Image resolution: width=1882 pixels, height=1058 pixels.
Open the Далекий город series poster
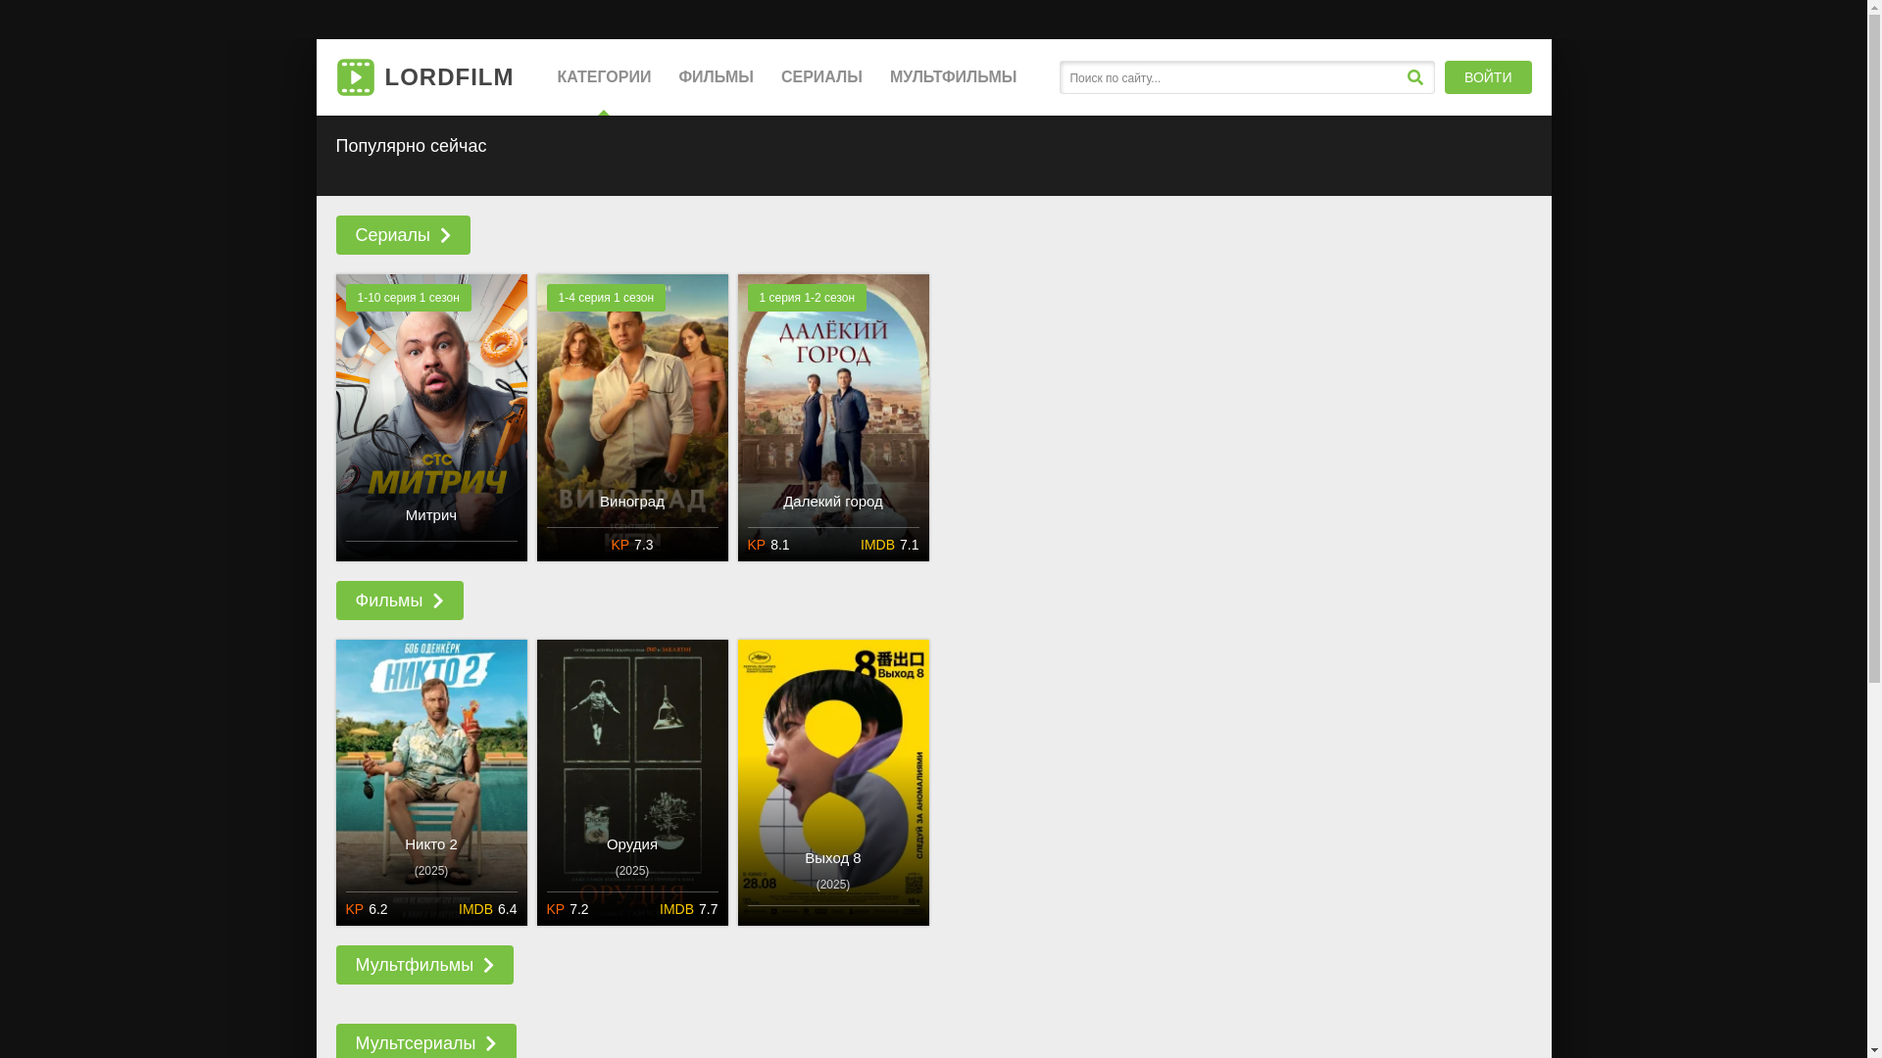click(x=833, y=417)
